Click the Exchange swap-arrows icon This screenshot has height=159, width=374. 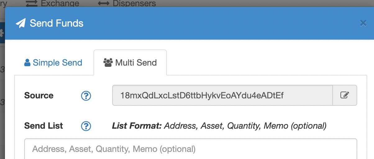click(31, 3)
